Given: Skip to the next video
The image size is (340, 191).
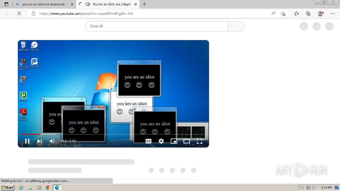Looking at the screenshot, I should (39, 141).
